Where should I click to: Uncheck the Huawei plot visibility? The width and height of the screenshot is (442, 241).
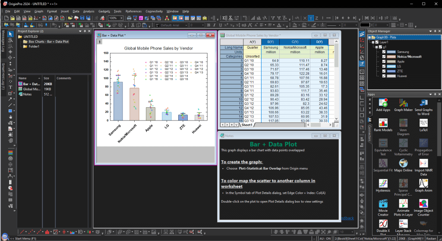(x=384, y=76)
